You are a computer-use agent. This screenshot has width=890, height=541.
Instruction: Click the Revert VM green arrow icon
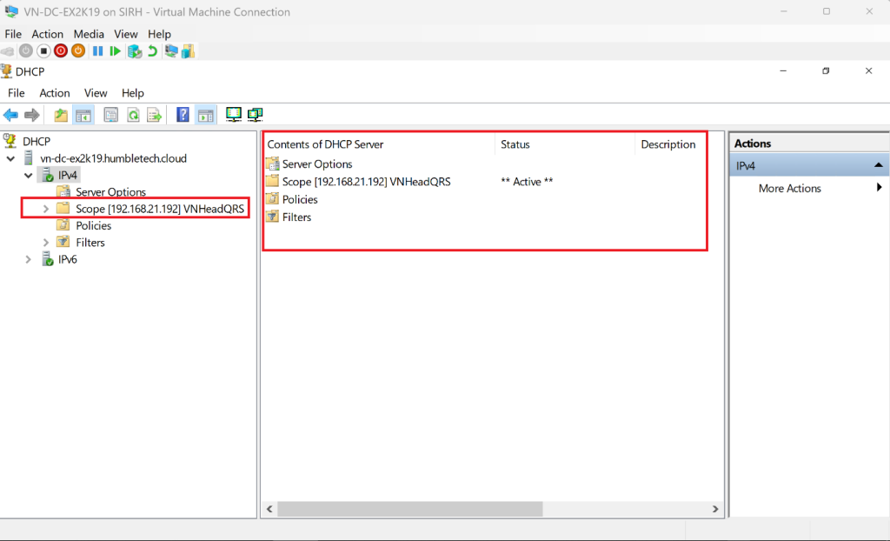click(x=153, y=51)
